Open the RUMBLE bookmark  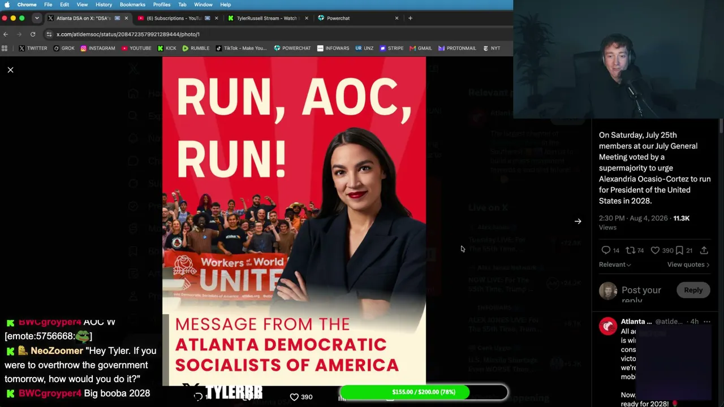[196, 48]
